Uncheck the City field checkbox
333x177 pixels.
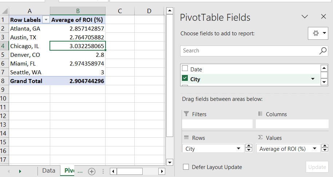(185, 79)
